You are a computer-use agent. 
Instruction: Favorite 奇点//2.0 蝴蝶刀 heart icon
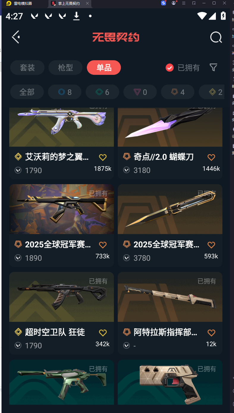tap(211, 157)
